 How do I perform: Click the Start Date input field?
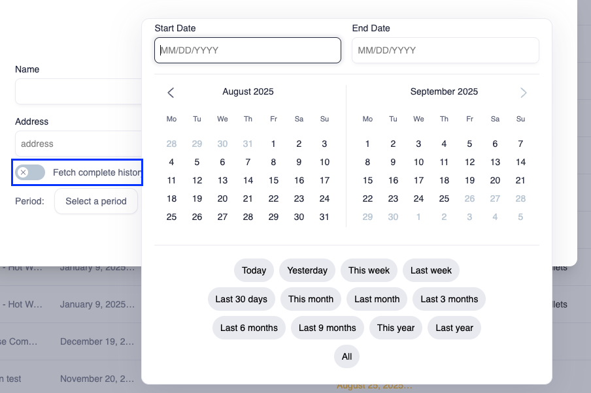[247, 50]
